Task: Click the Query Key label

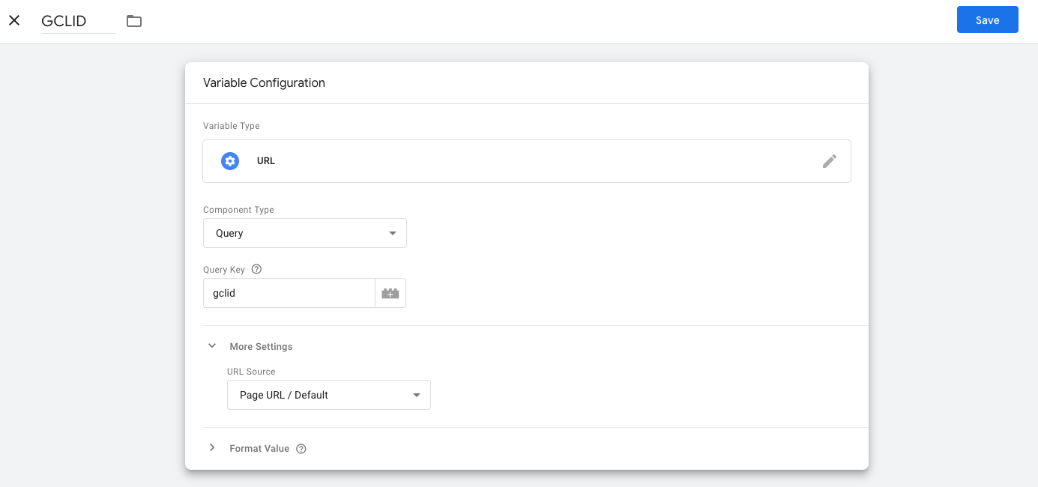Action: click(x=224, y=270)
